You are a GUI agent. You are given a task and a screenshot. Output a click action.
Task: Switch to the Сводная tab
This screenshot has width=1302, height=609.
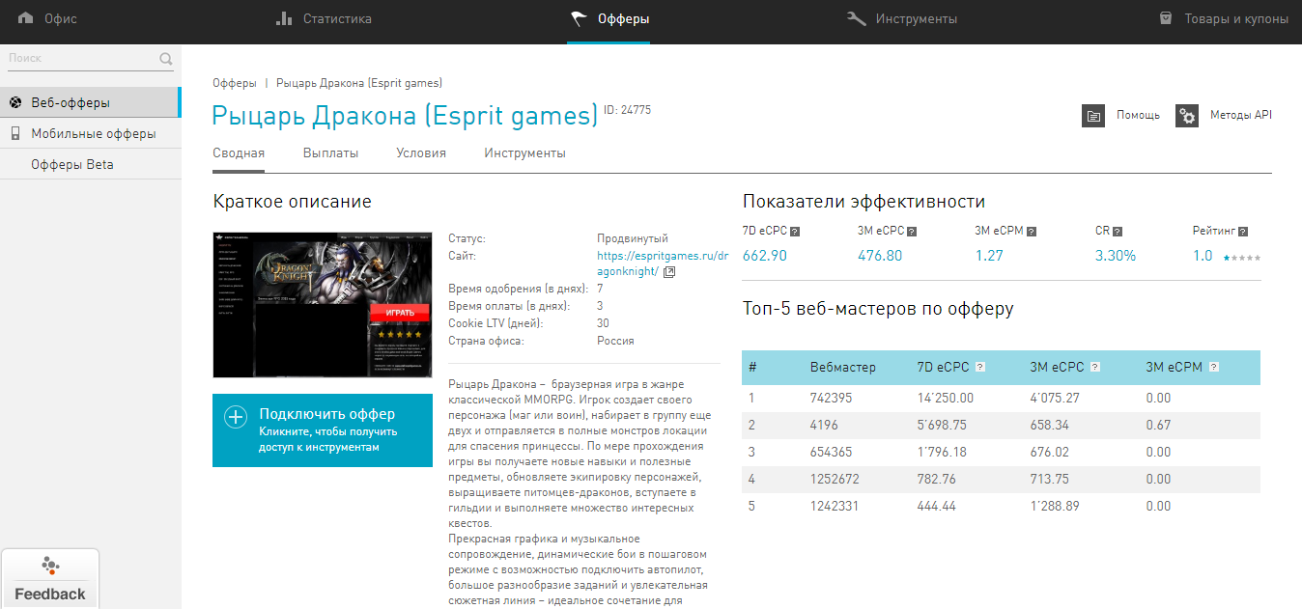point(239,153)
